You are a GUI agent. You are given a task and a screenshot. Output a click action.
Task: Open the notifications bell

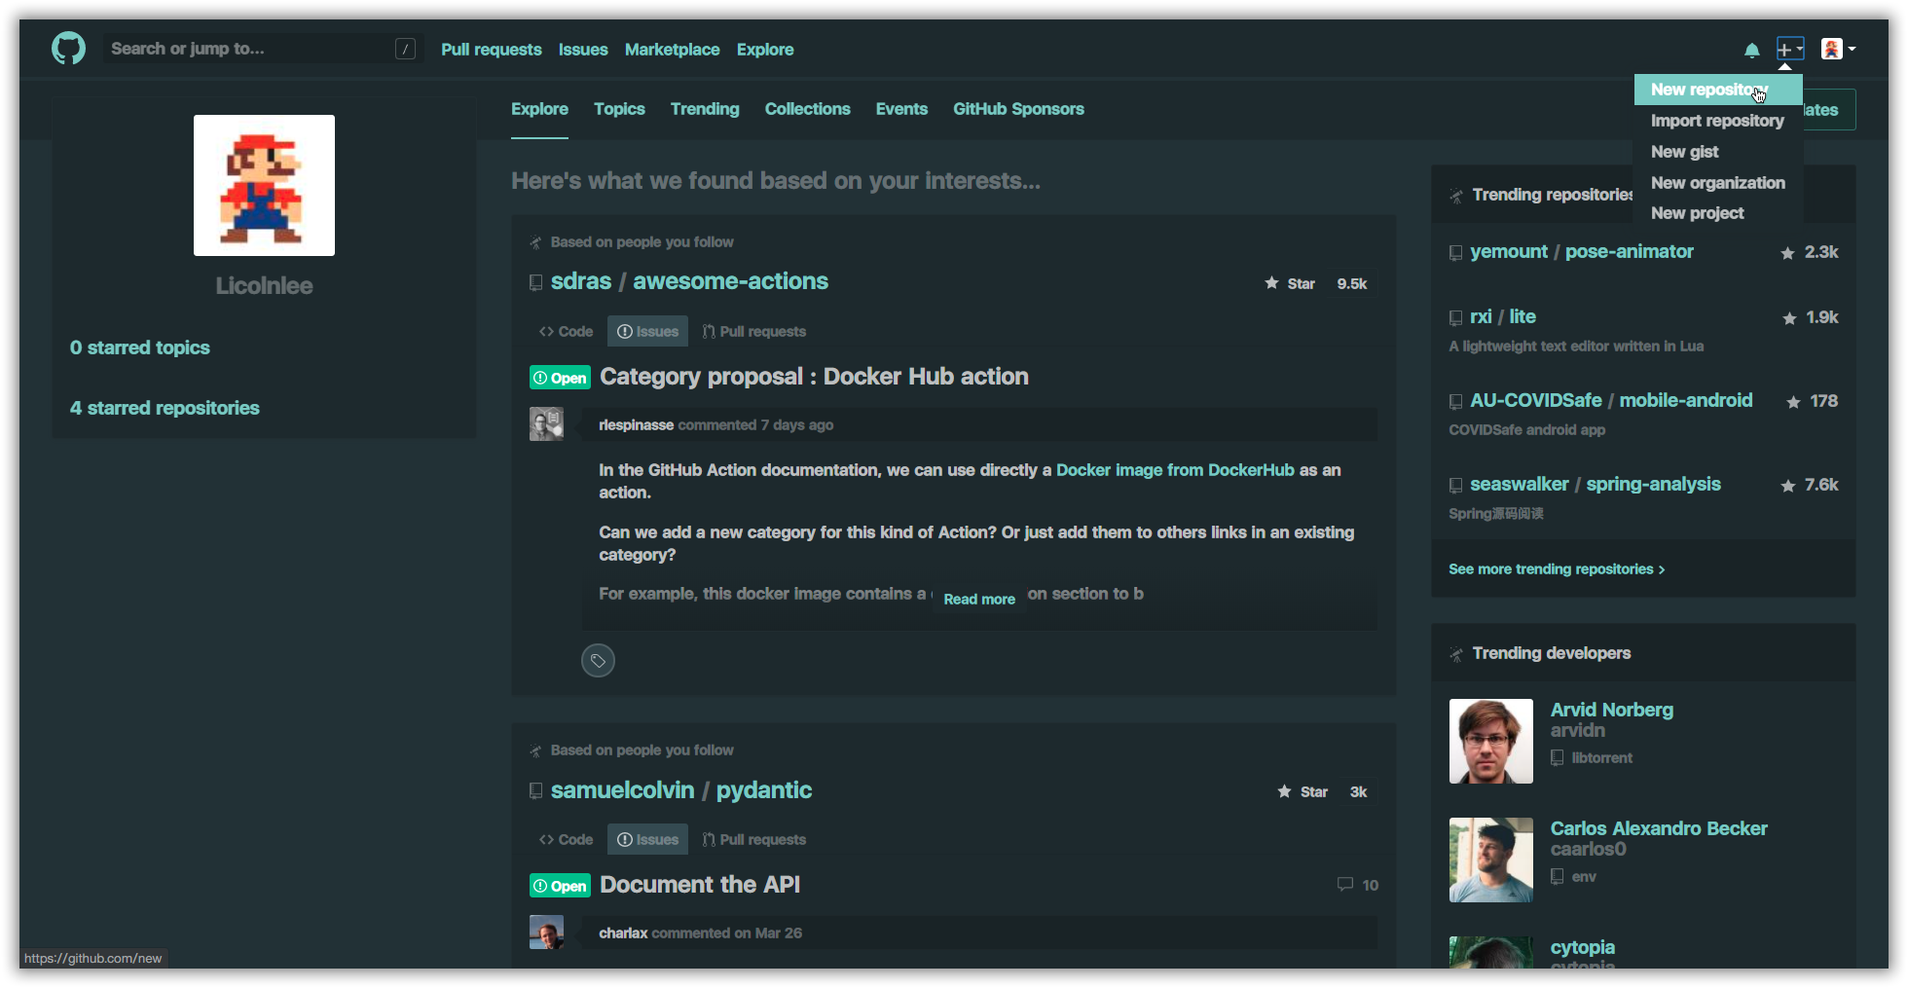[1751, 50]
